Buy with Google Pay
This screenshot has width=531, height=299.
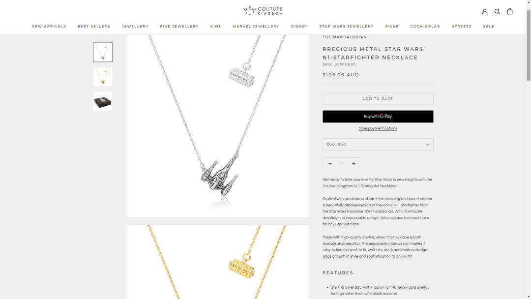tap(378, 117)
